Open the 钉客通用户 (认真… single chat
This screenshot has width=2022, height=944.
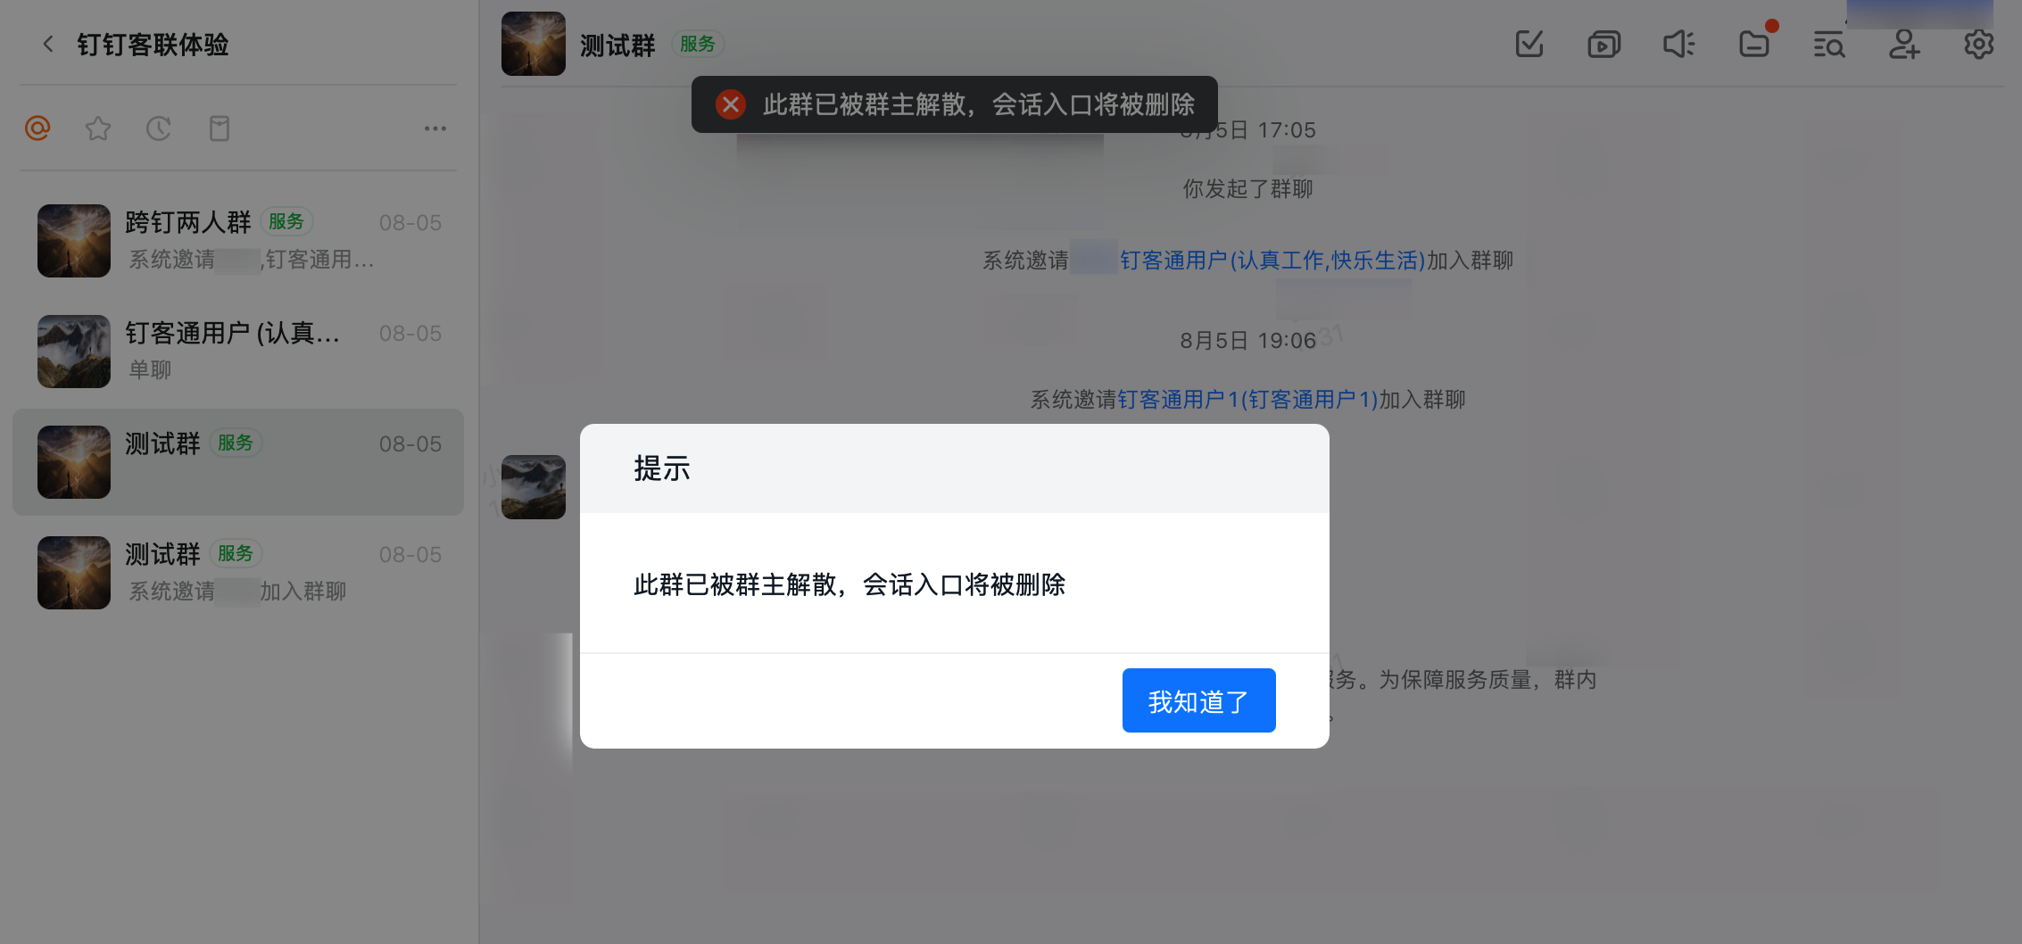click(x=238, y=352)
